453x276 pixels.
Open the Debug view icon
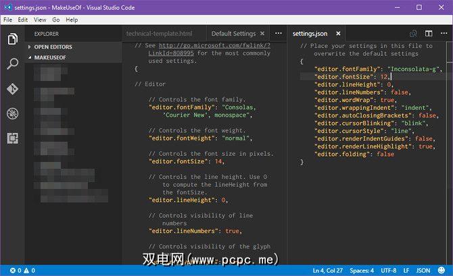pyautogui.click(x=12, y=113)
